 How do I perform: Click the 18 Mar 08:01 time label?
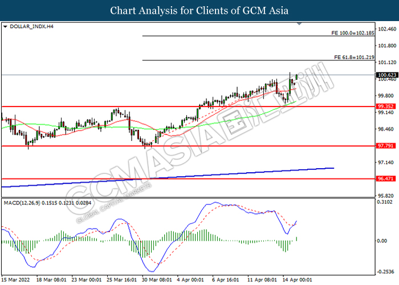coord(51,280)
